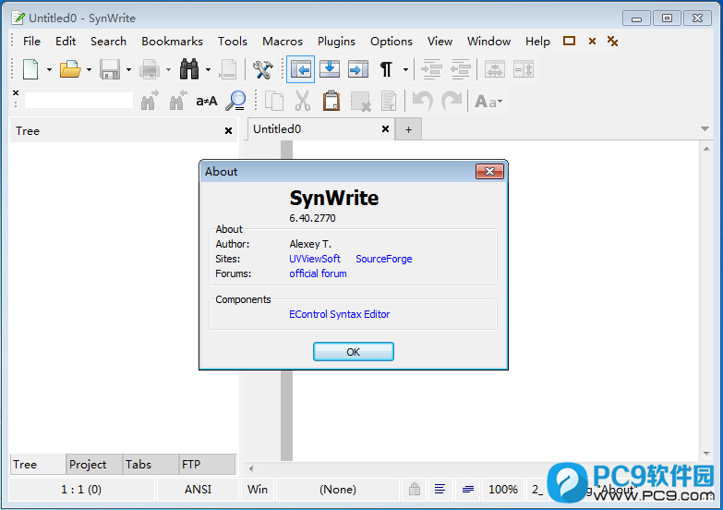Click the Indent lines icon
The width and height of the screenshot is (723, 510).
click(x=432, y=69)
